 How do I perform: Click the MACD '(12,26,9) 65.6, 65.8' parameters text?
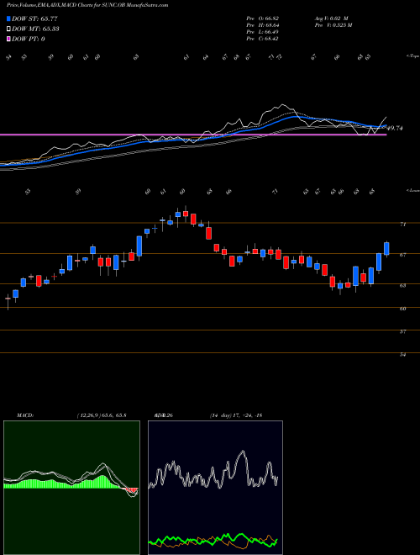tap(101, 415)
